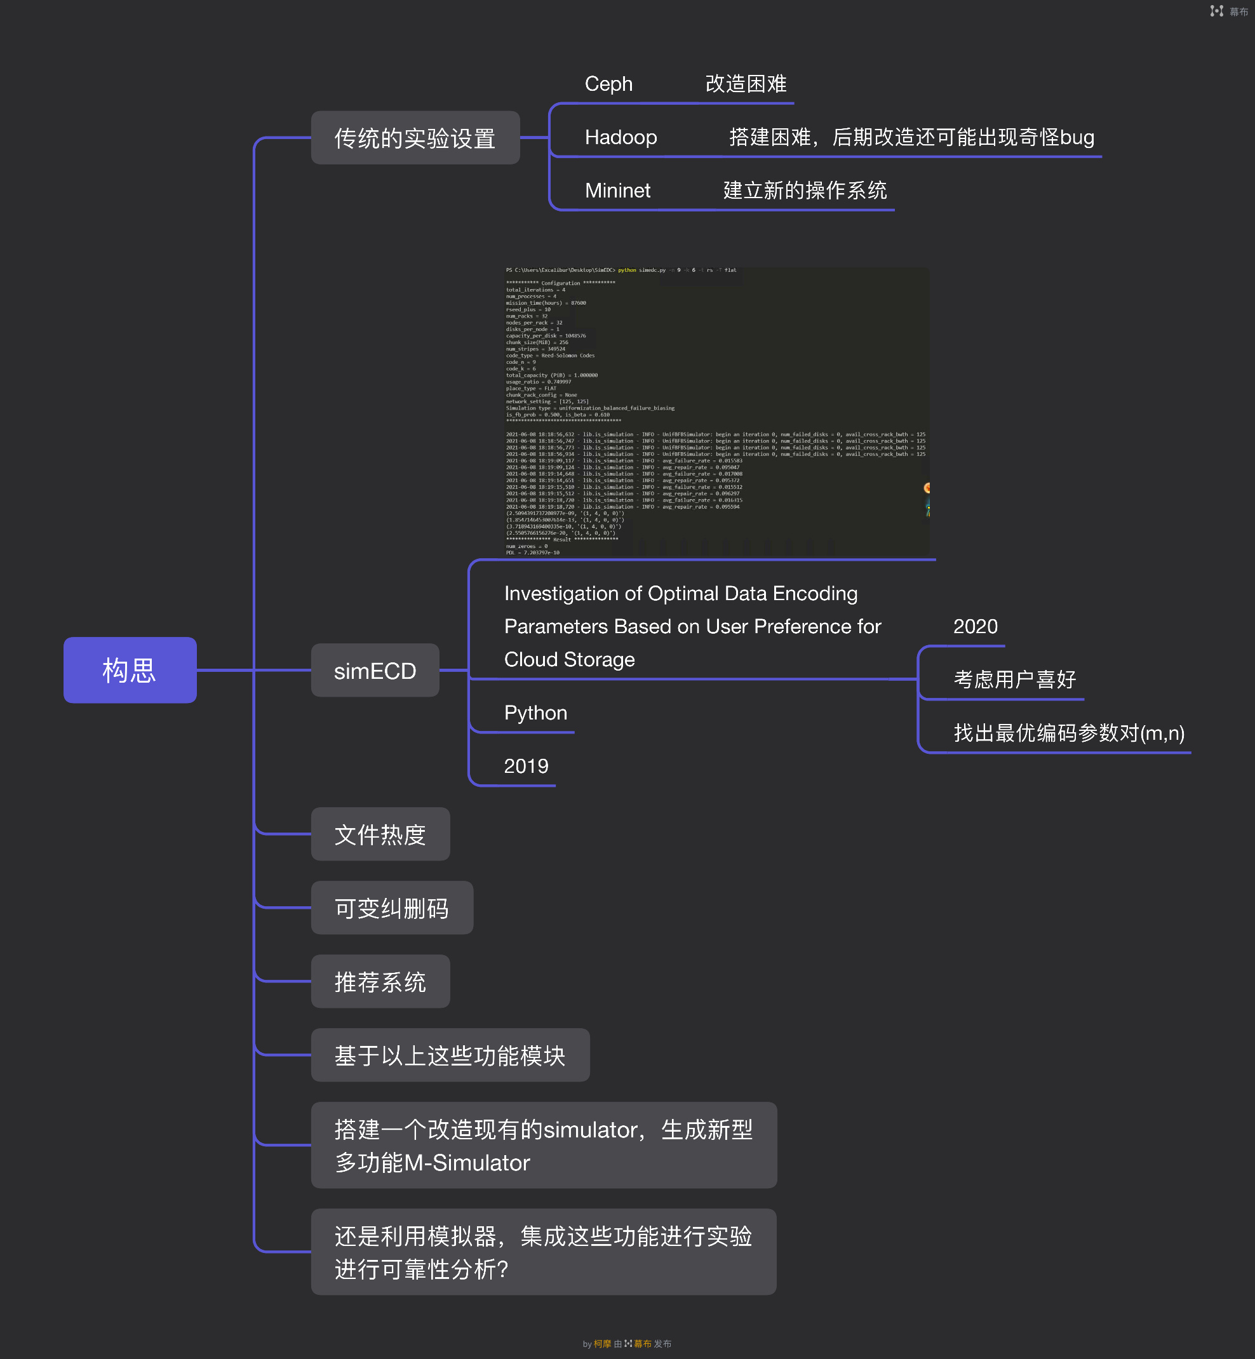Click the Hadoop branch label
This screenshot has width=1255, height=1359.
(x=621, y=137)
